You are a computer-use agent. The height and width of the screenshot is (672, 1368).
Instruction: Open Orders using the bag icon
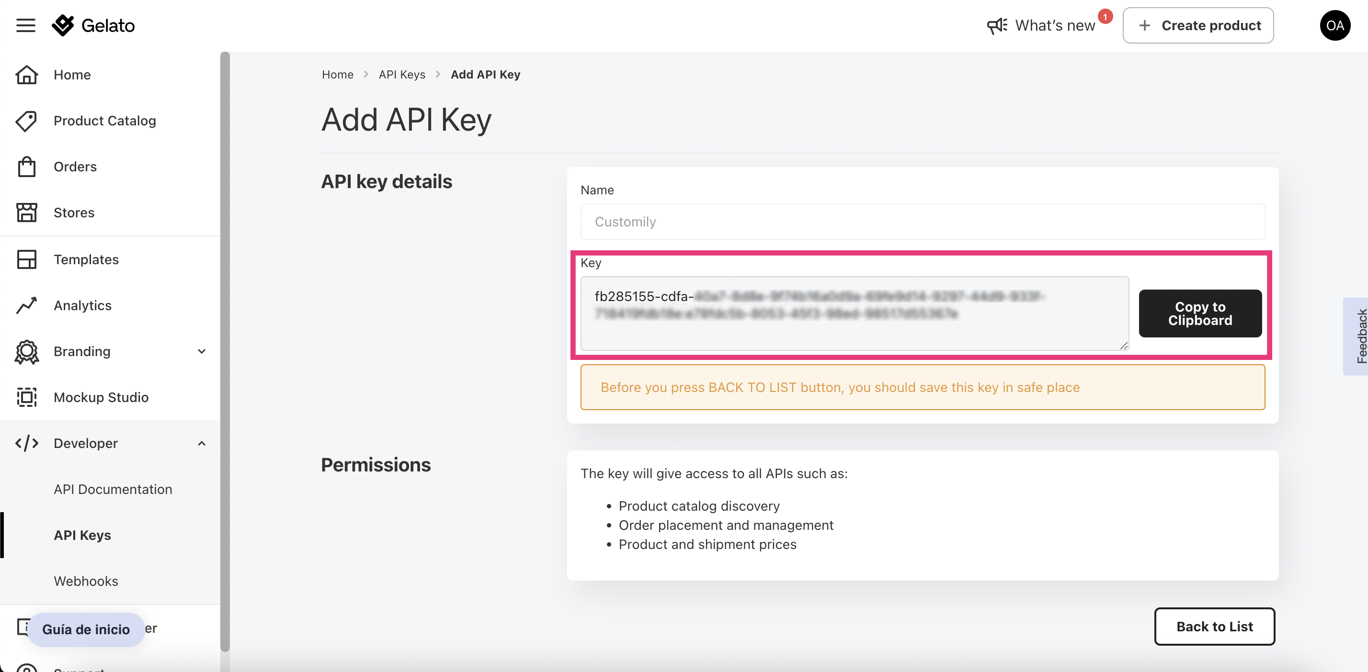coord(26,166)
